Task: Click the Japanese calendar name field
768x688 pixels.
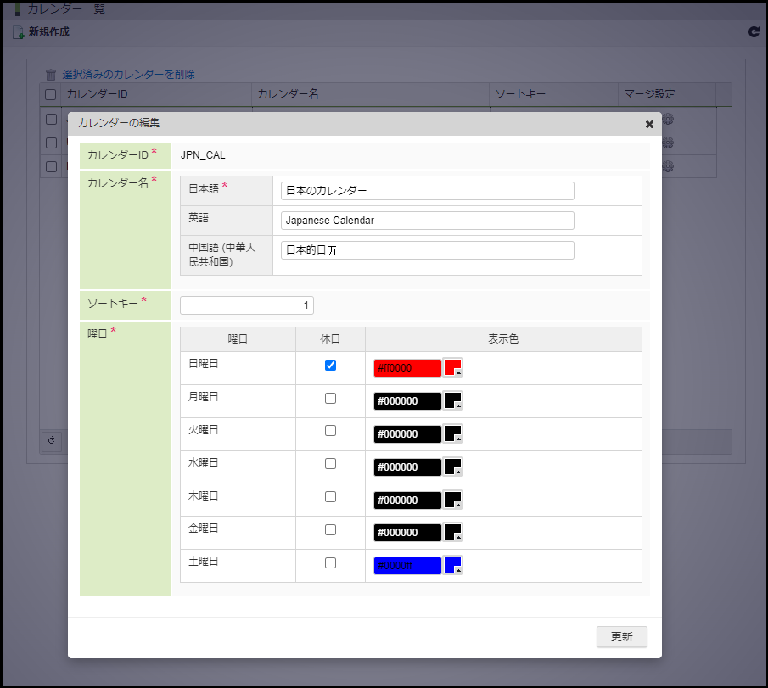Action: (x=427, y=191)
